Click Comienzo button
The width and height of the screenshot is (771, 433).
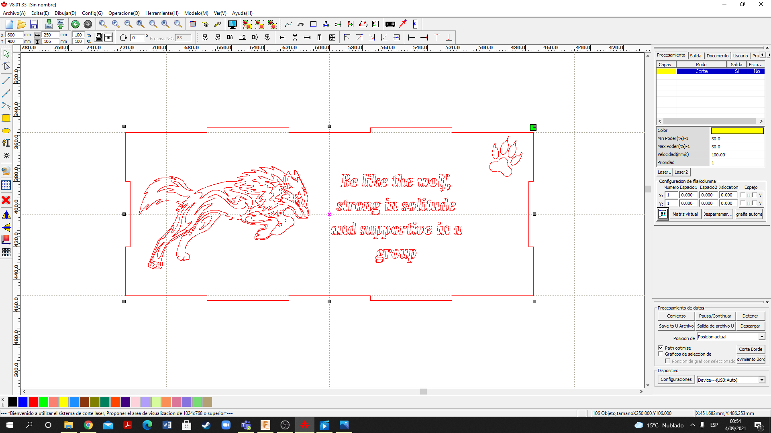[x=676, y=316]
